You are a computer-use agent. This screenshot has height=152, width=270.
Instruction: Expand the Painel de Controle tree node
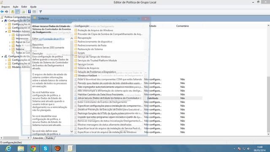tap(10, 42)
